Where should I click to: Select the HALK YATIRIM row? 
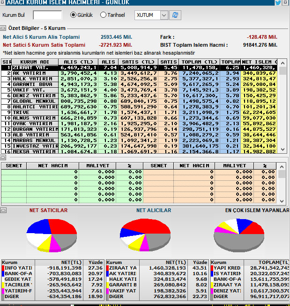click(x=139, y=79)
